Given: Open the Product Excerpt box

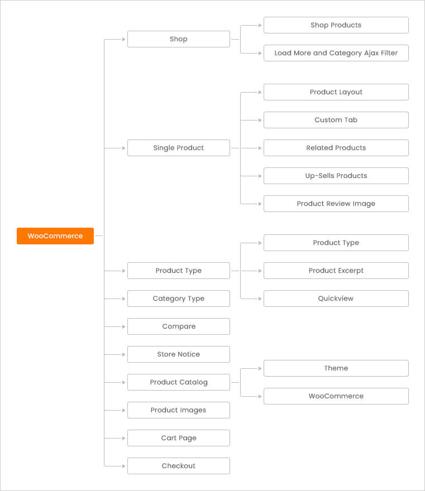Looking at the screenshot, I should (x=336, y=271).
